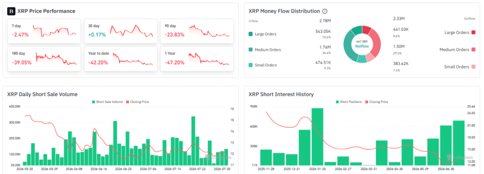Click the 2025-11-28 date axis label
The width and height of the screenshot is (484, 174).
266,169
